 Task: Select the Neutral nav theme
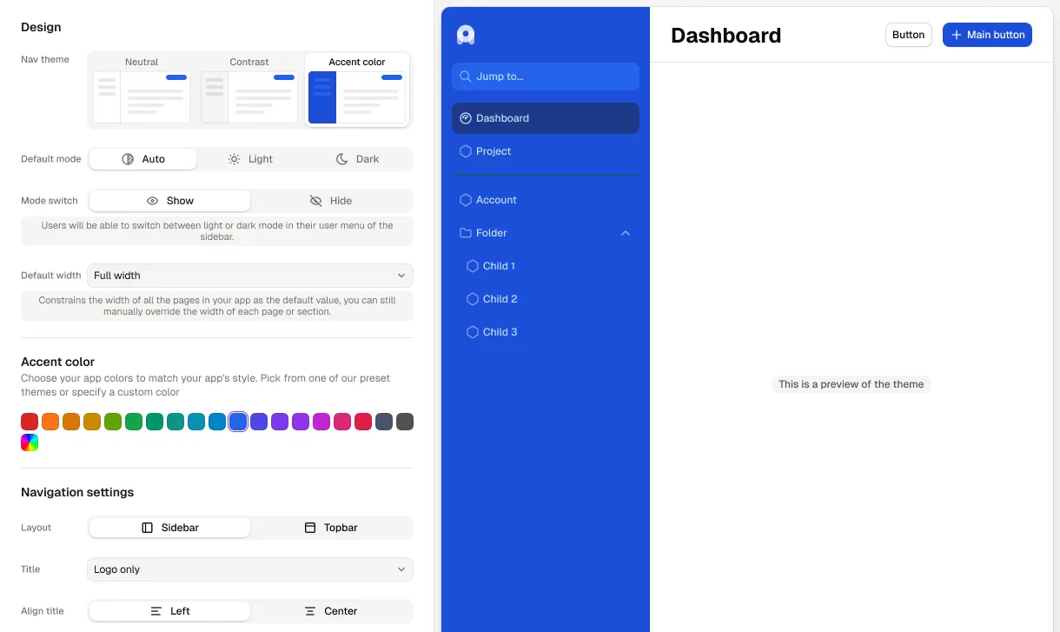[x=142, y=90]
